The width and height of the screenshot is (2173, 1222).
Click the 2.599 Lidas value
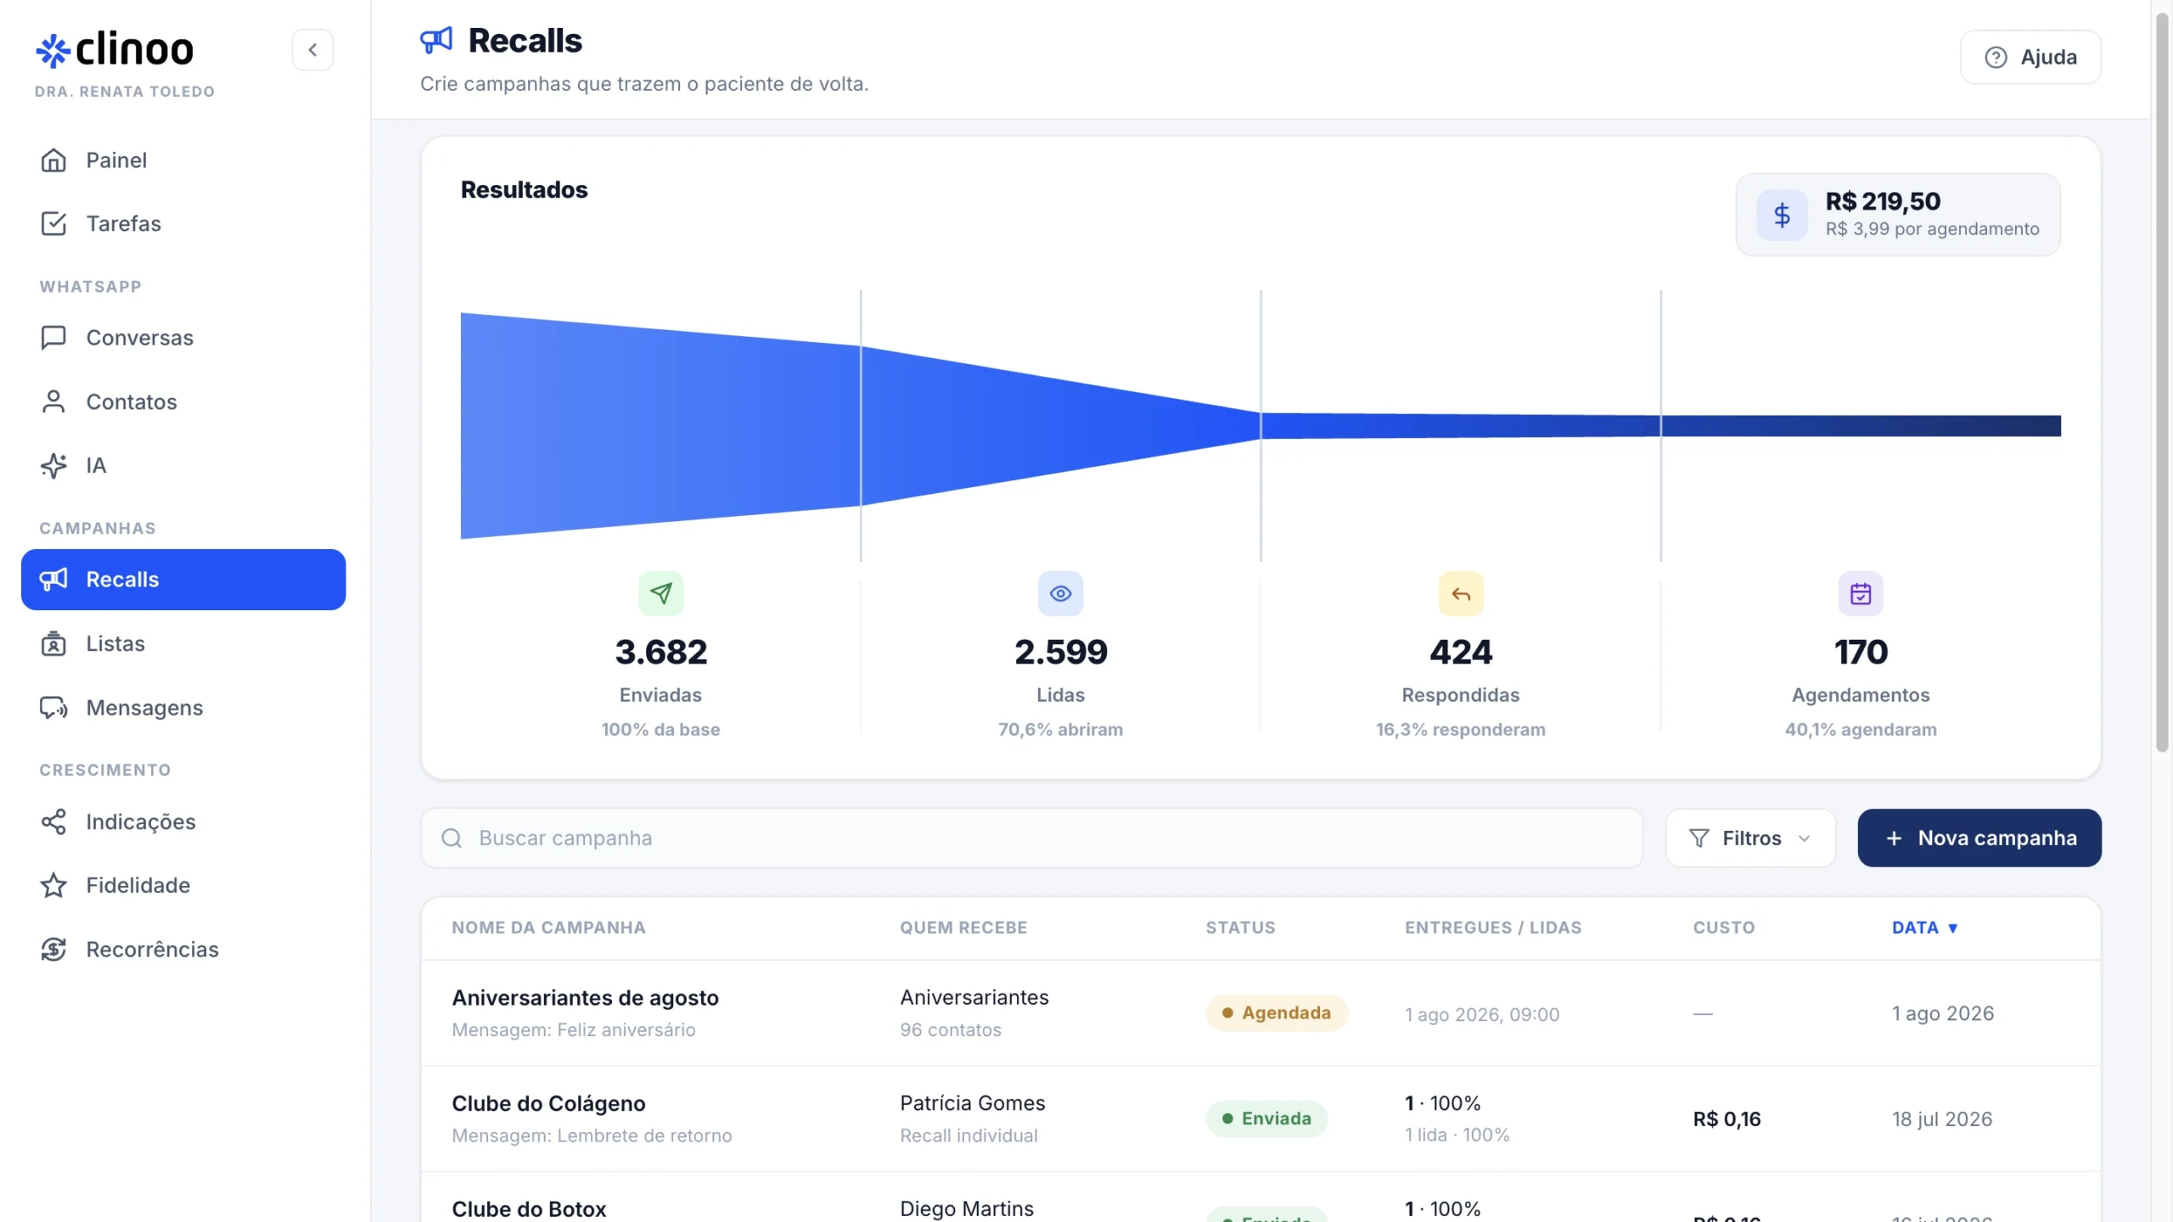point(1060,652)
